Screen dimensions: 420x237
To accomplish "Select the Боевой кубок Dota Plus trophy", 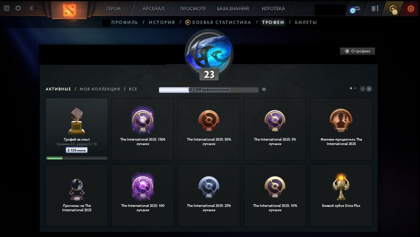I will [x=341, y=195].
